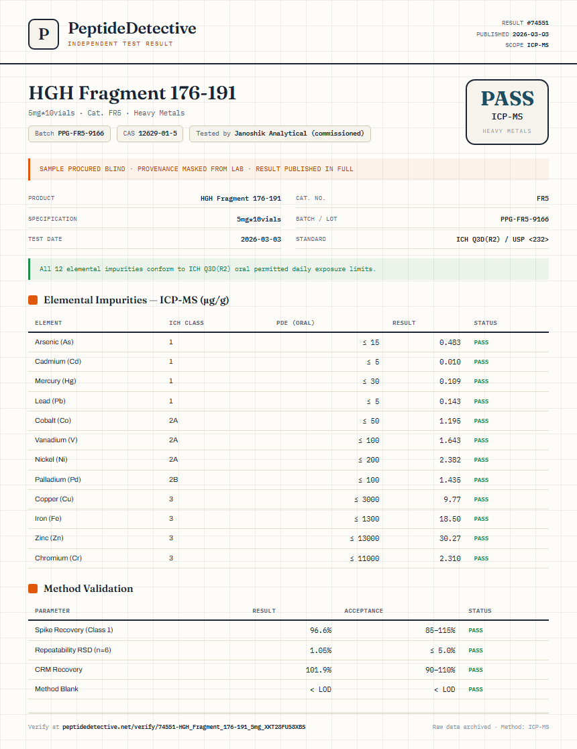The image size is (577, 749).
Task: Click the Cobalt result value 1.195
Action: [450, 421]
